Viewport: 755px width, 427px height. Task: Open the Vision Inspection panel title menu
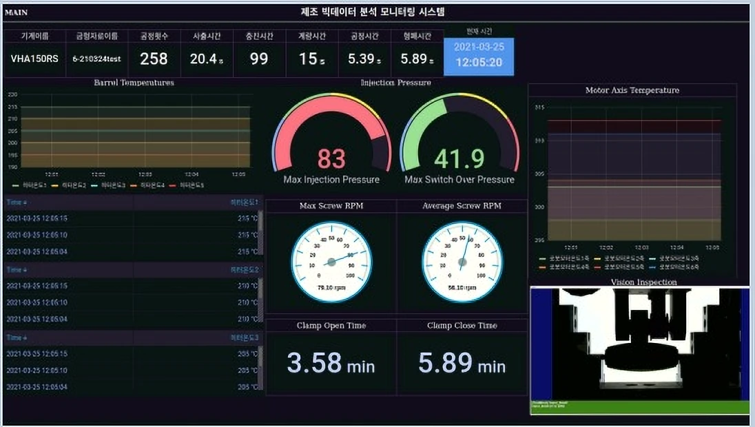coord(644,282)
